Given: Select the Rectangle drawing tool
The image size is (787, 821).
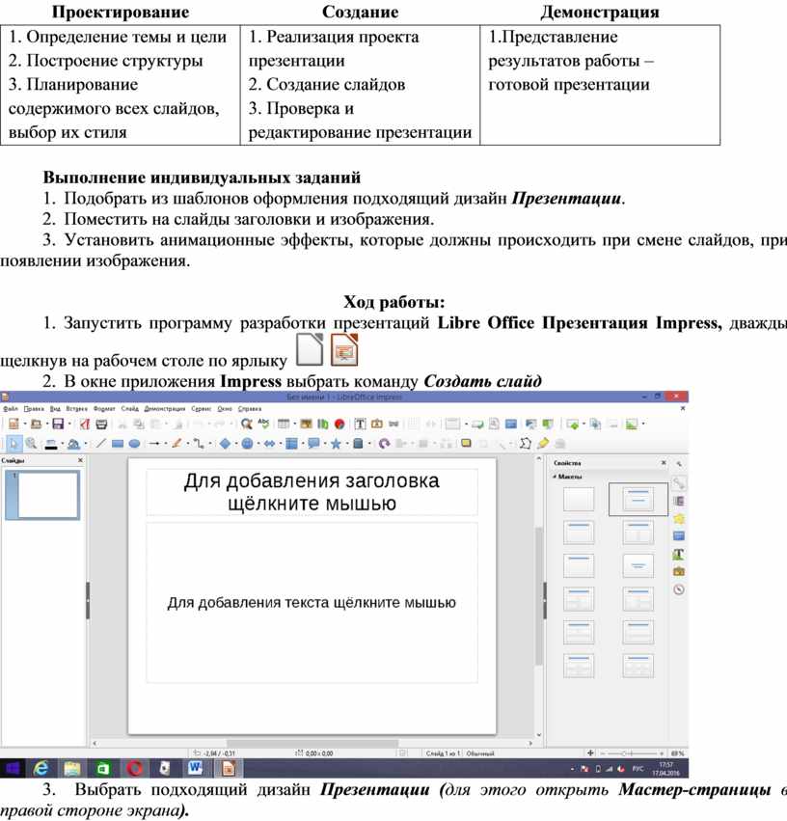Looking at the screenshot, I should pyautogui.click(x=118, y=444).
